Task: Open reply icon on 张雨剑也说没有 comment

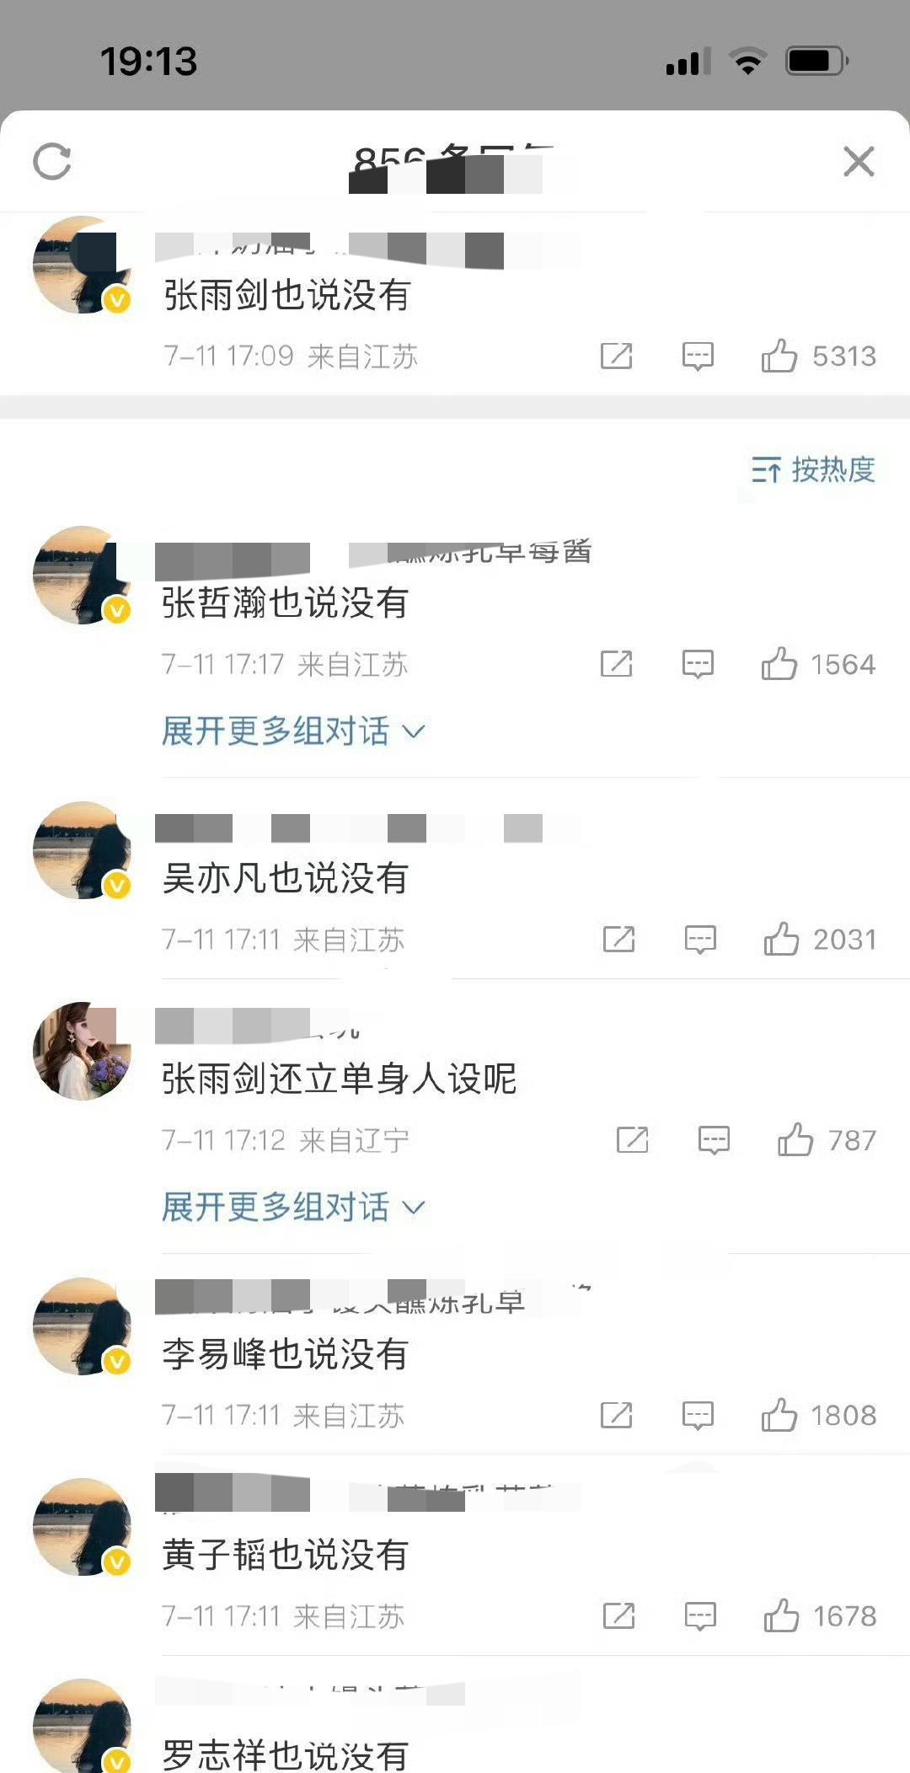Action: [698, 356]
